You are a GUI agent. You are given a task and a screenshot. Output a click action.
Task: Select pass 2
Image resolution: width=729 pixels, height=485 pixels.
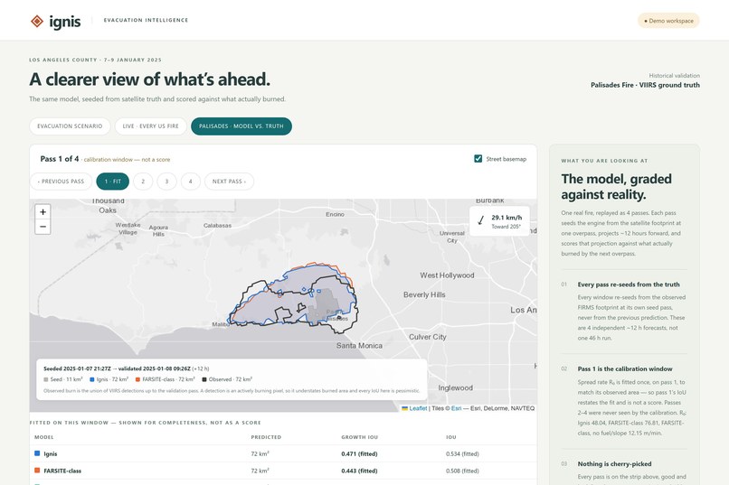143,182
